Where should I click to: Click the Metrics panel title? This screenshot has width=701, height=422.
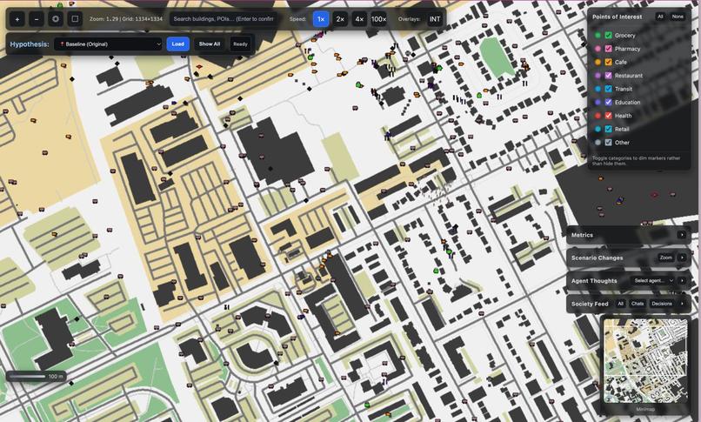[x=582, y=235]
